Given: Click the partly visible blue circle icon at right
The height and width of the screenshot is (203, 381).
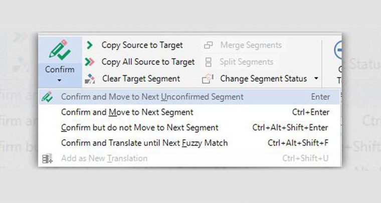Looking at the screenshot, I should pos(338,51).
